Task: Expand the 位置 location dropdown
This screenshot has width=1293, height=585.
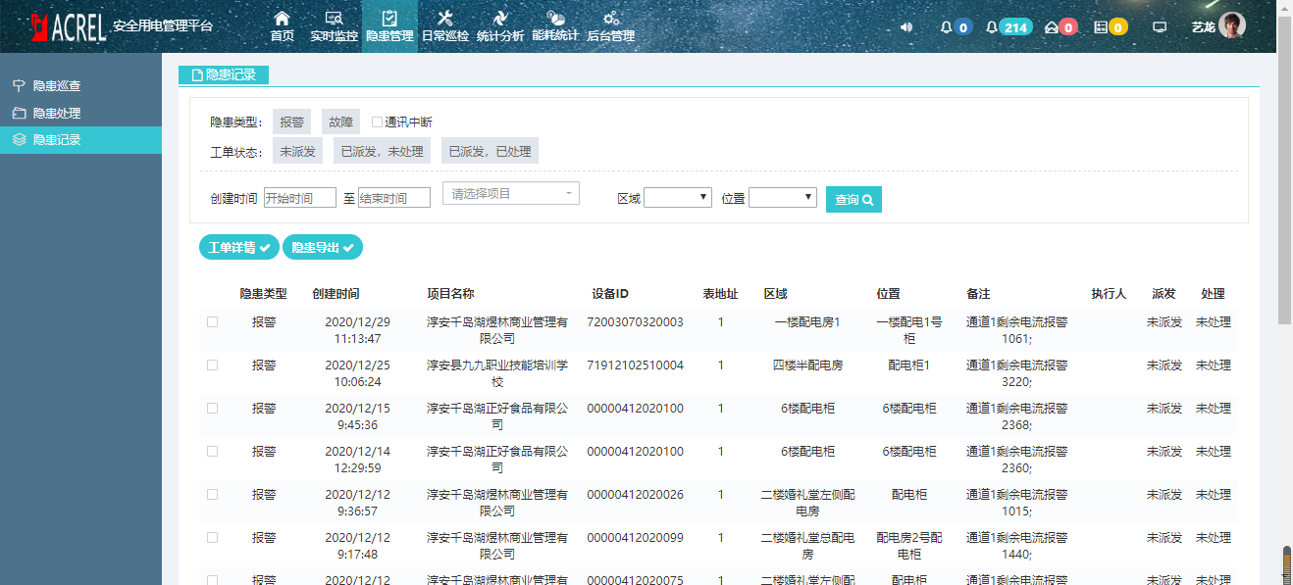Action: click(783, 198)
